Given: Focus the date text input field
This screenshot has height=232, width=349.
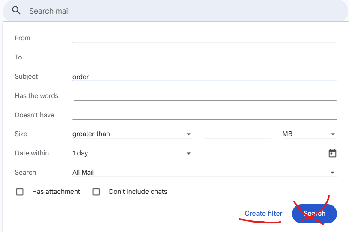Looking at the screenshot, I should click(x=265, y=153).
